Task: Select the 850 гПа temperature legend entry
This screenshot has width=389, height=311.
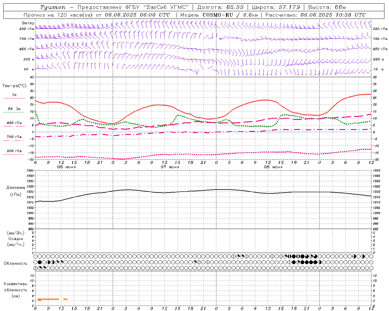Action: [x=14, y=123]
